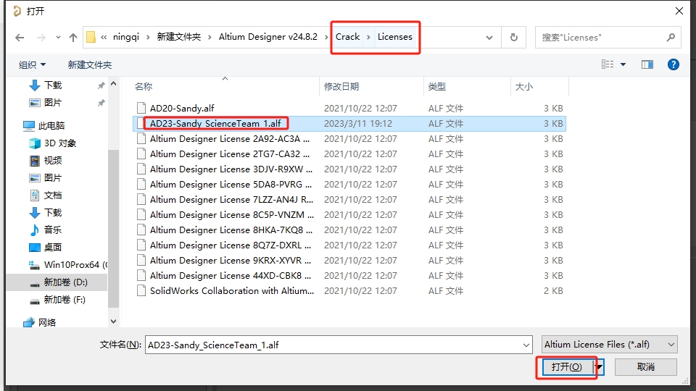Click the Crack breadcrumb segment

click(x=347, y=37)
